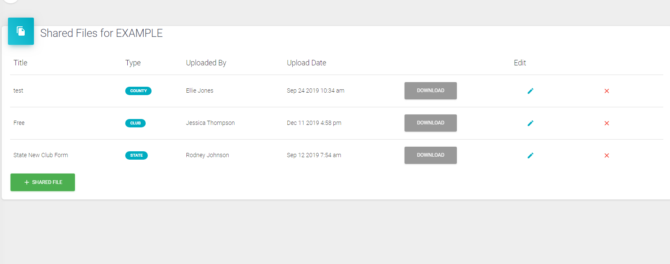Download the Free file
The image size is (670, 264).
click(x=430, y=123)
